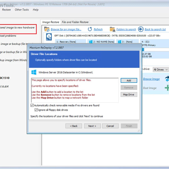Click the Windows logo beside Server 2016 Datacenter
This screenshot has height=169, width=169.
(34, 72)
